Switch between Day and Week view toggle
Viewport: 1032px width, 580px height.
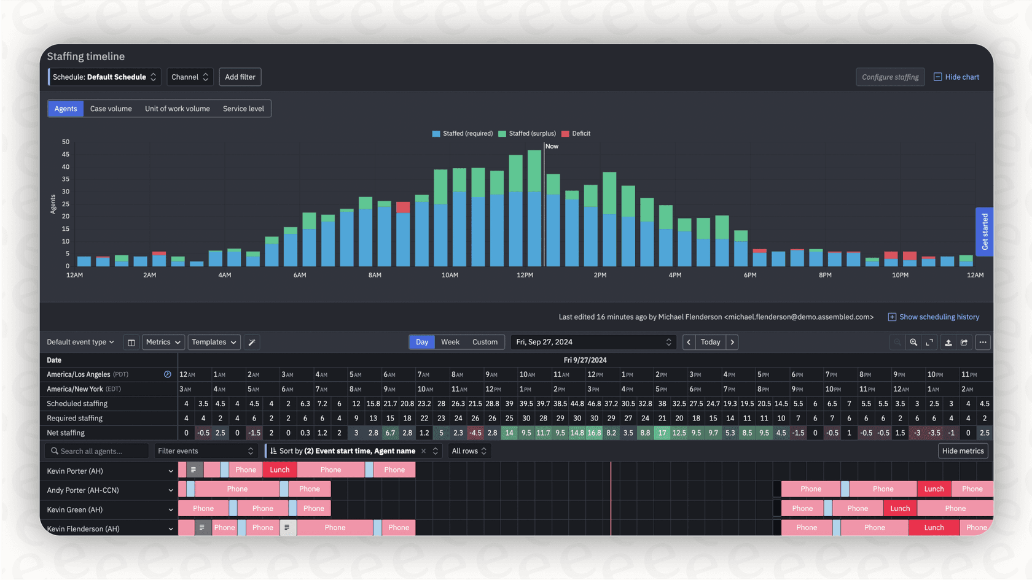[450, 342]
